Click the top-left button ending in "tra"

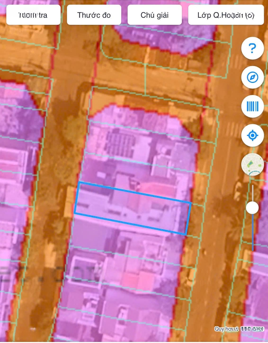(x=33, y=15)
